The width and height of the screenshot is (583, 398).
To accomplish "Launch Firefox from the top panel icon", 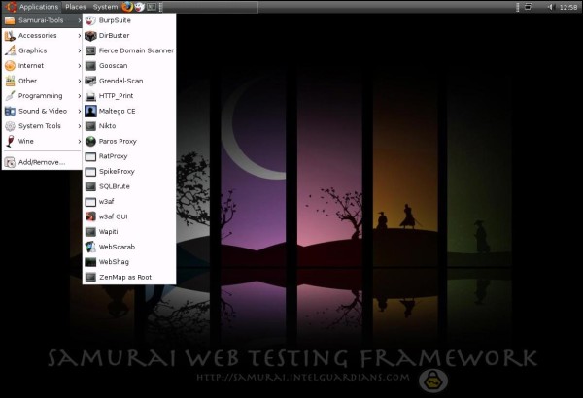I will (127, 7).
